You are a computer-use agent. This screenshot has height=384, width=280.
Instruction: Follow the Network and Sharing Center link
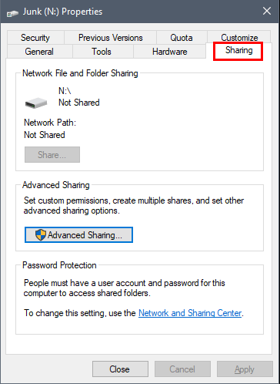[x=190, y=313]
